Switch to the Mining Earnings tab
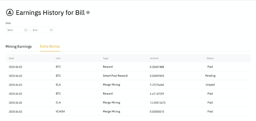256x121 pixels. click(19, 47)
